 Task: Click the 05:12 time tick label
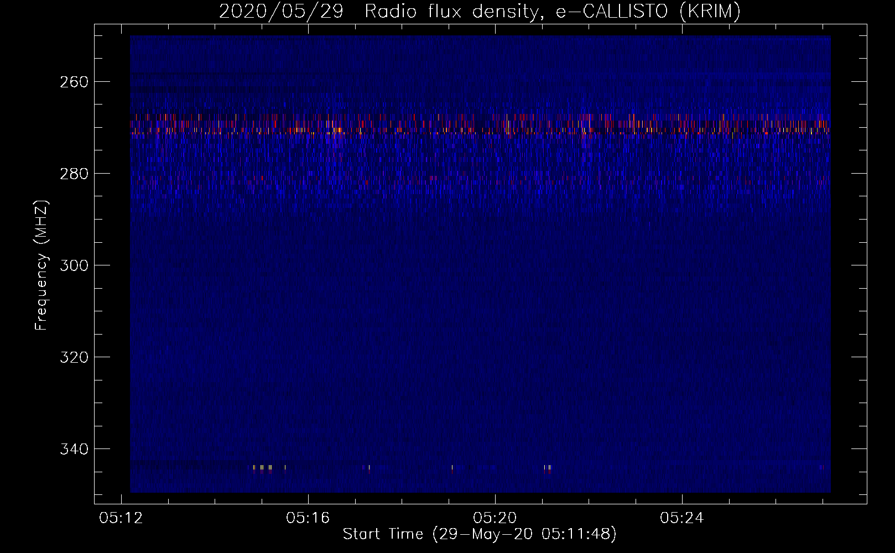click(121, 518)
